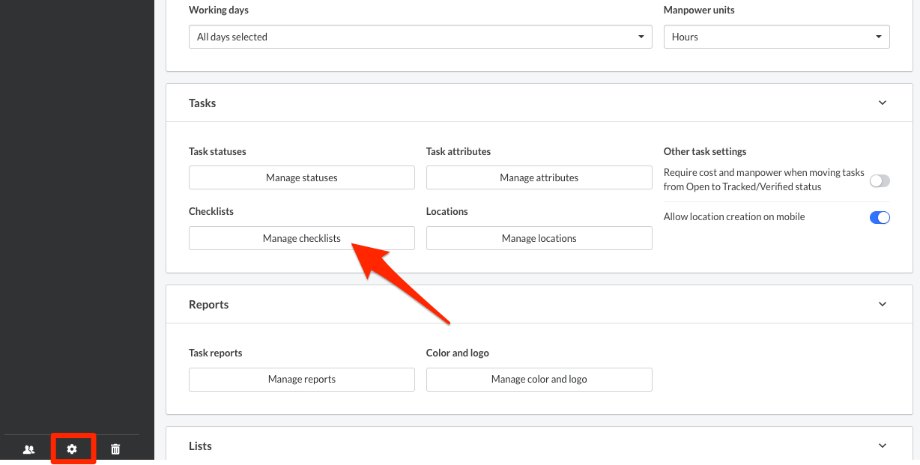Click the Tasks section title
This screenshot has height=465, width=920.
[202, 103]
